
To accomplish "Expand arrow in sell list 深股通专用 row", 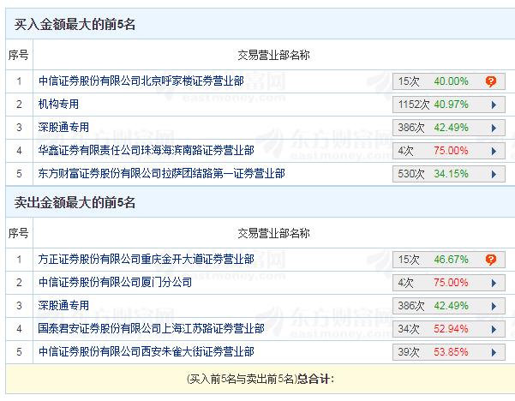I will click(x=494, y=306).
